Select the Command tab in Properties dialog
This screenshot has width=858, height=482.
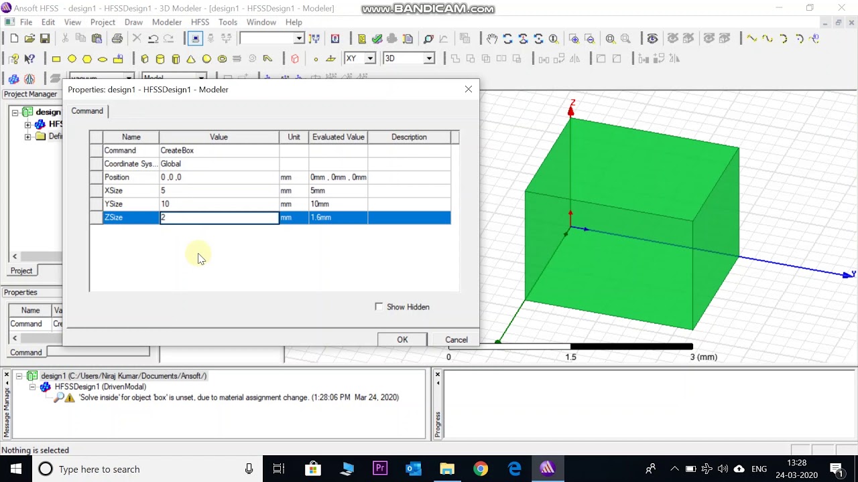pos(87,111)
